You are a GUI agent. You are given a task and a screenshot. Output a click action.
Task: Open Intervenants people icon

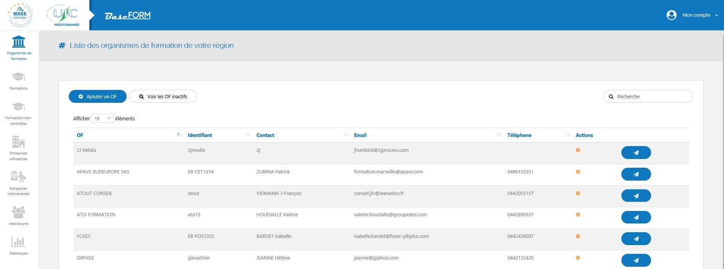19,212
